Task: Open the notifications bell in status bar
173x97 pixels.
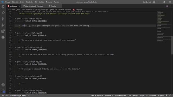Action: [170, 95]
